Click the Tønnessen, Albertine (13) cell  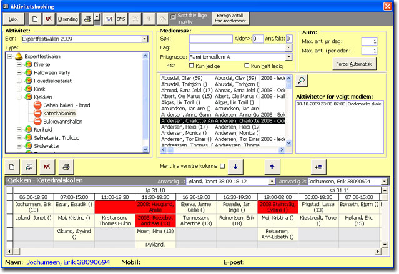196,220
